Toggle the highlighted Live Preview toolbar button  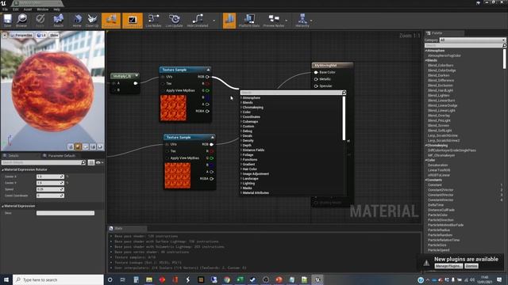point(133,21)
